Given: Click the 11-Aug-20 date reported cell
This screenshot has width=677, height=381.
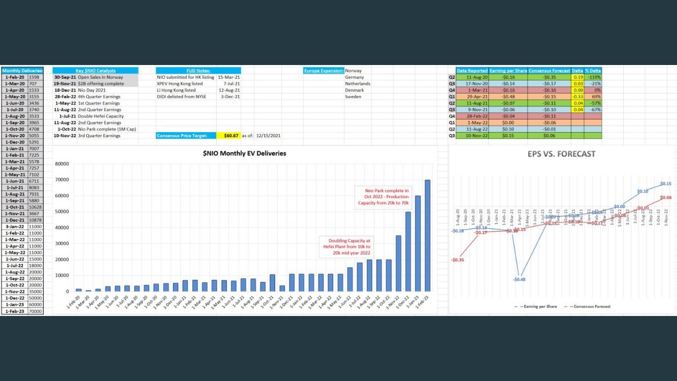Looking at the screenshot, I should (x=472, y=77).
